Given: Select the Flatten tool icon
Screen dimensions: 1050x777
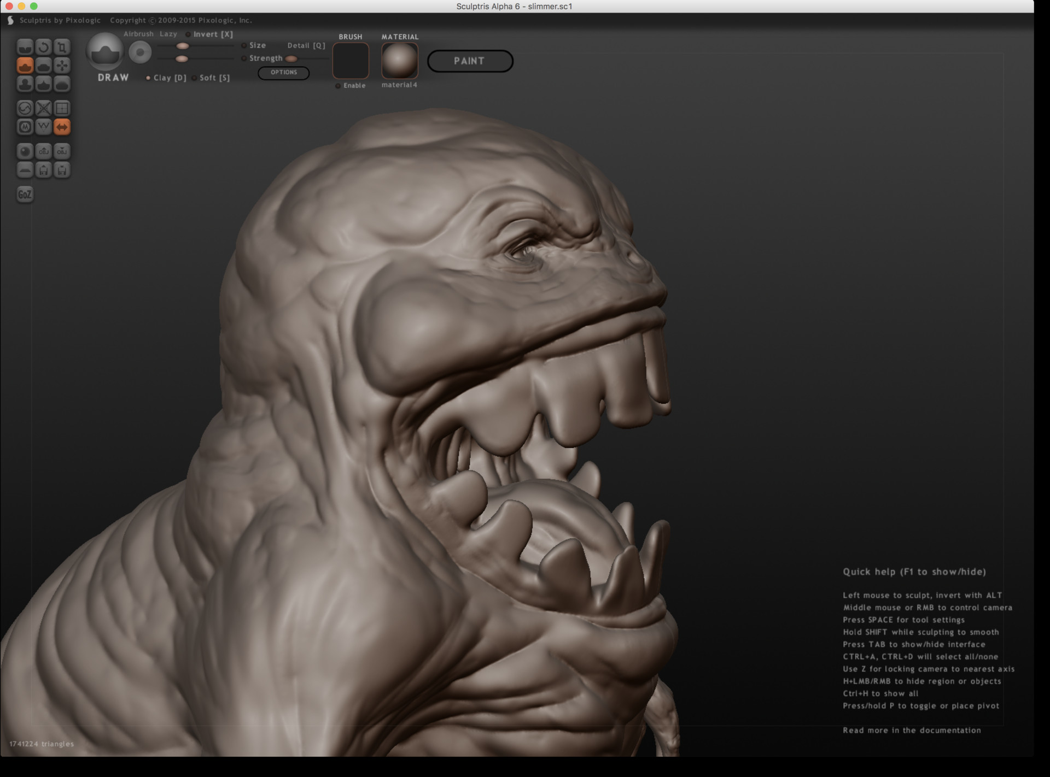Looking at the screenshot, I should point(44,66).
